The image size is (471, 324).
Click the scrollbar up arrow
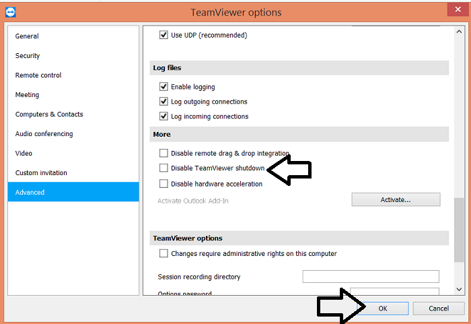coord(459,32)
